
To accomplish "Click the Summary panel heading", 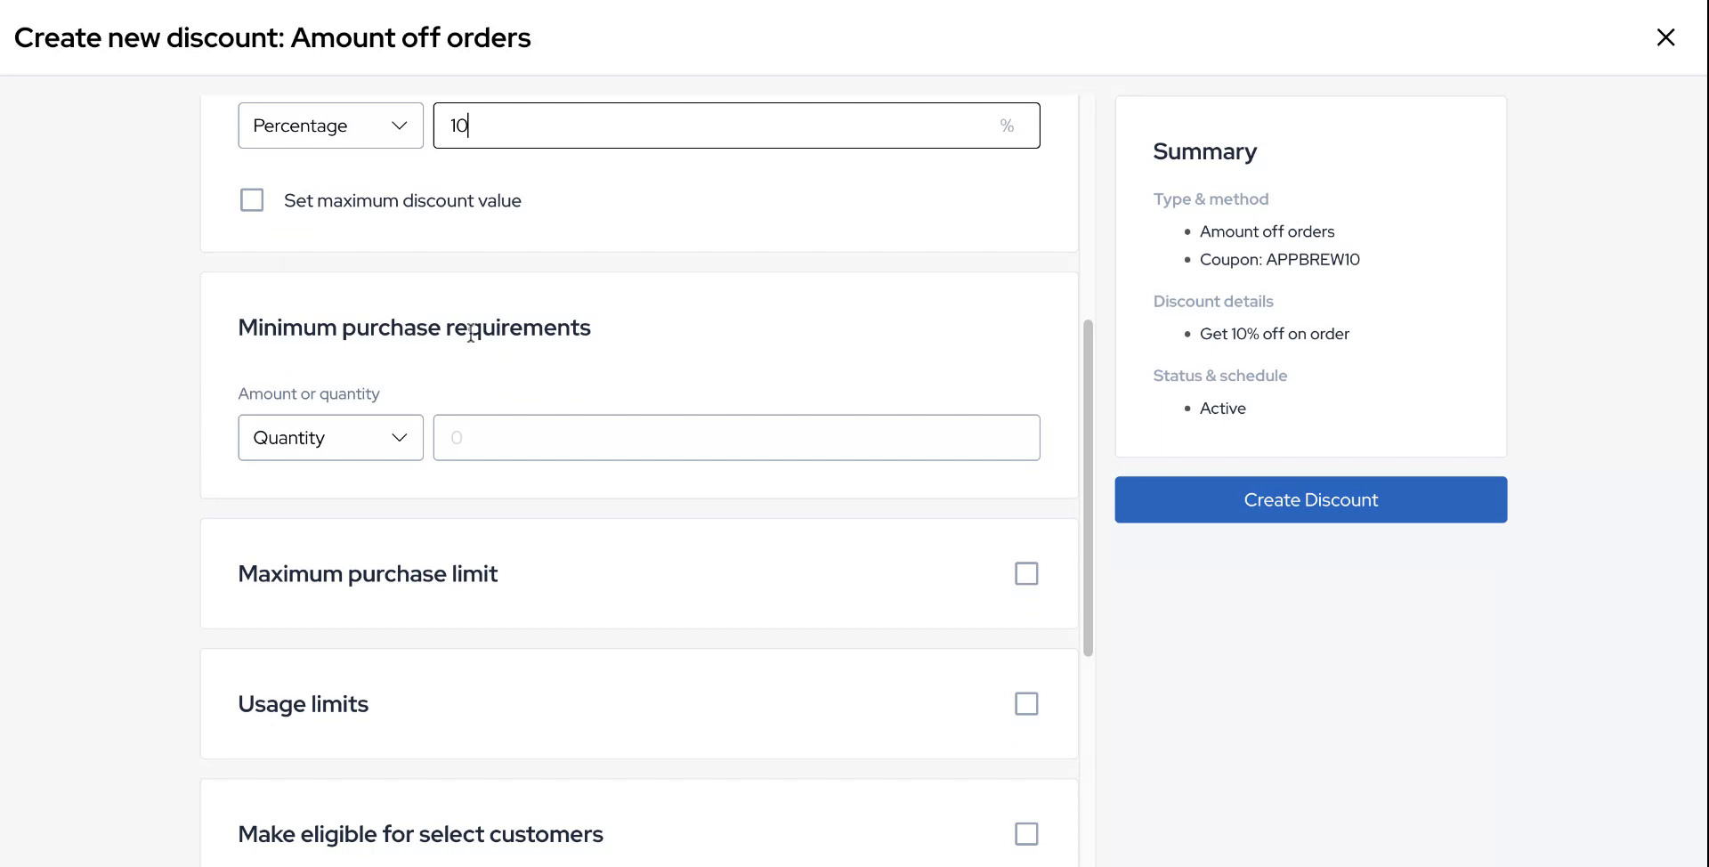I will [1204, 151].
